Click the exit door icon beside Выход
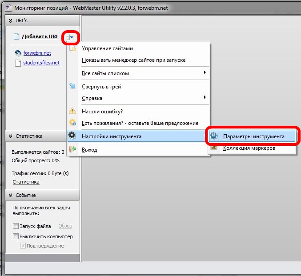301x276 pixels. [72, 150]
